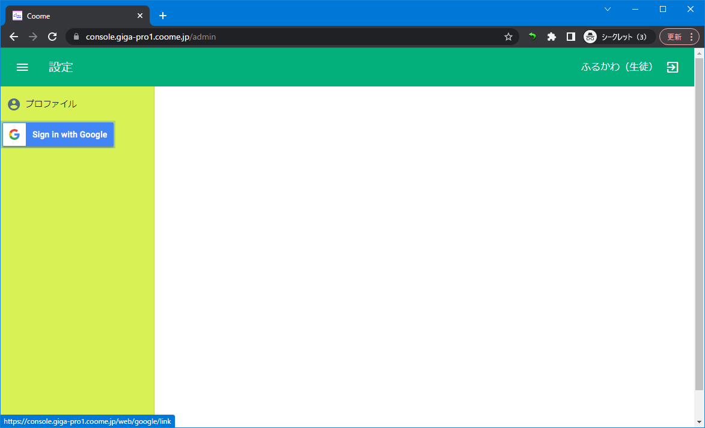Screen dimensions: 705x428
Task: Bookmark this page with the star icon
Action: pyautogui.click(x=508, y=37)
